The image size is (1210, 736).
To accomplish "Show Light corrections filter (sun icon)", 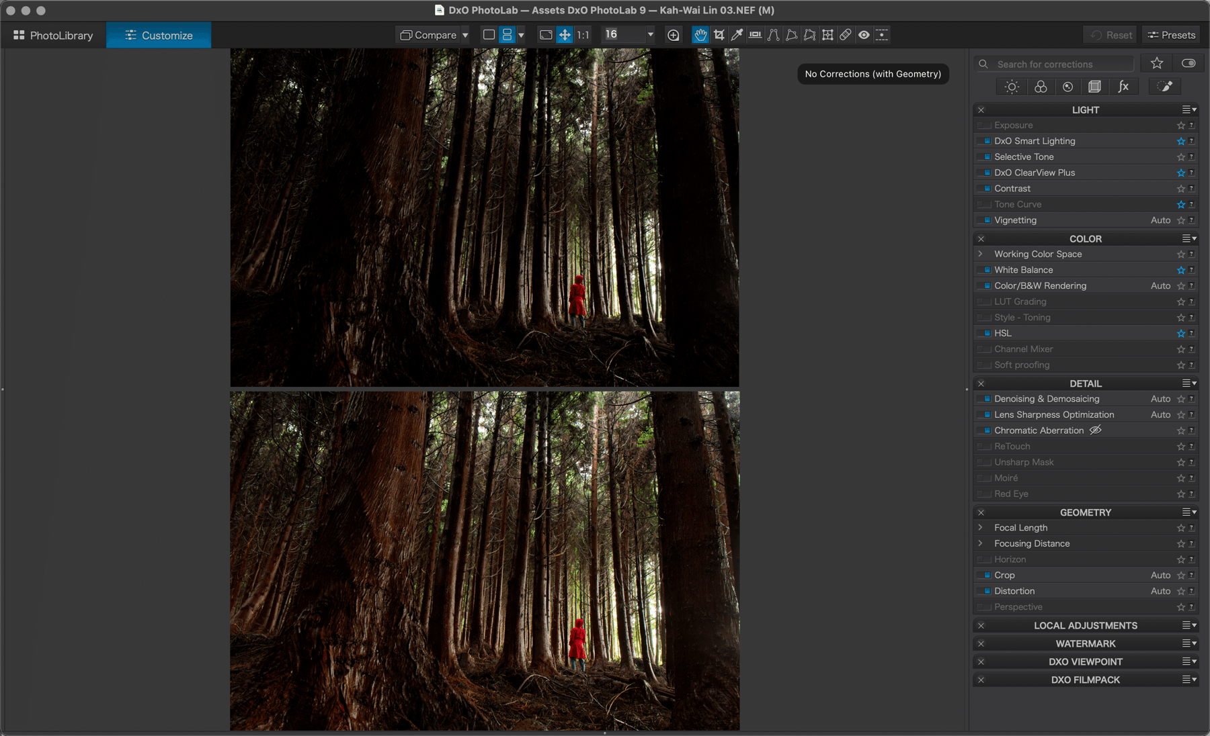I will click(1012, 87).
